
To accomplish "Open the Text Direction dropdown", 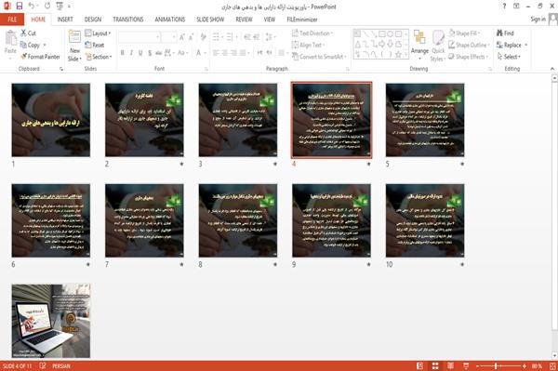I will 312,33.
